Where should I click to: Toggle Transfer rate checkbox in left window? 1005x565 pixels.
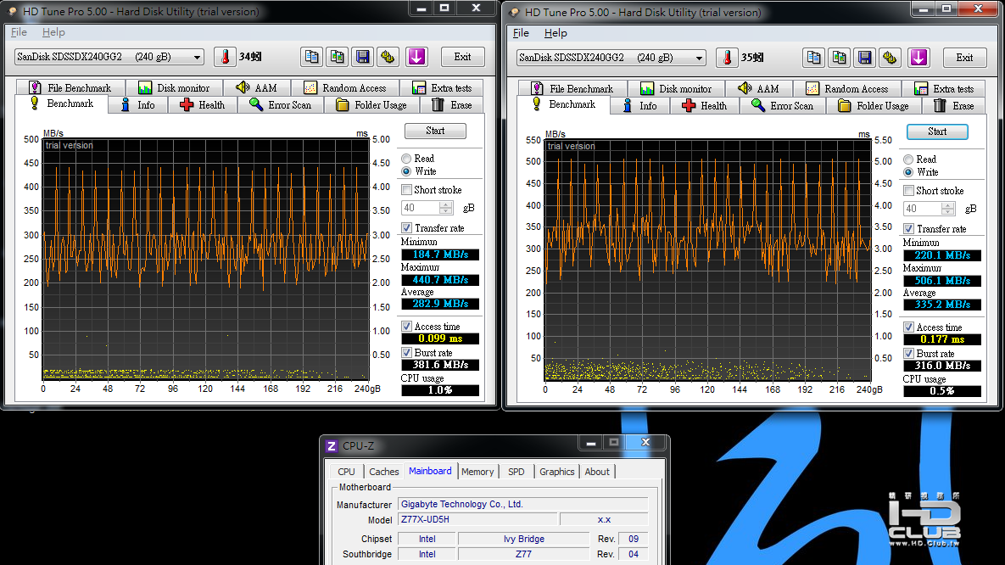coord(406,227)
